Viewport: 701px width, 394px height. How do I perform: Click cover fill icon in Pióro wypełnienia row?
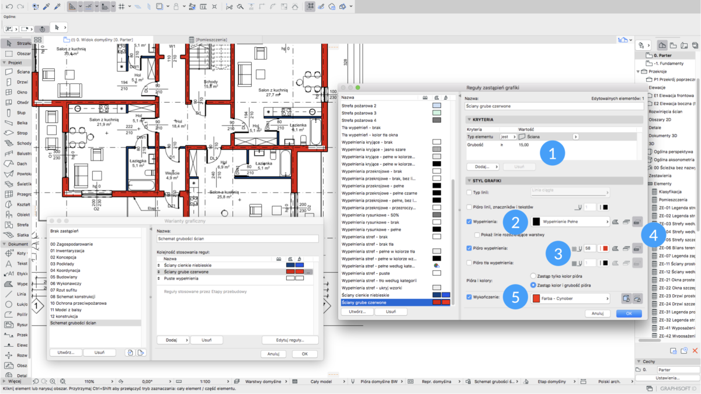click(626, 248)
